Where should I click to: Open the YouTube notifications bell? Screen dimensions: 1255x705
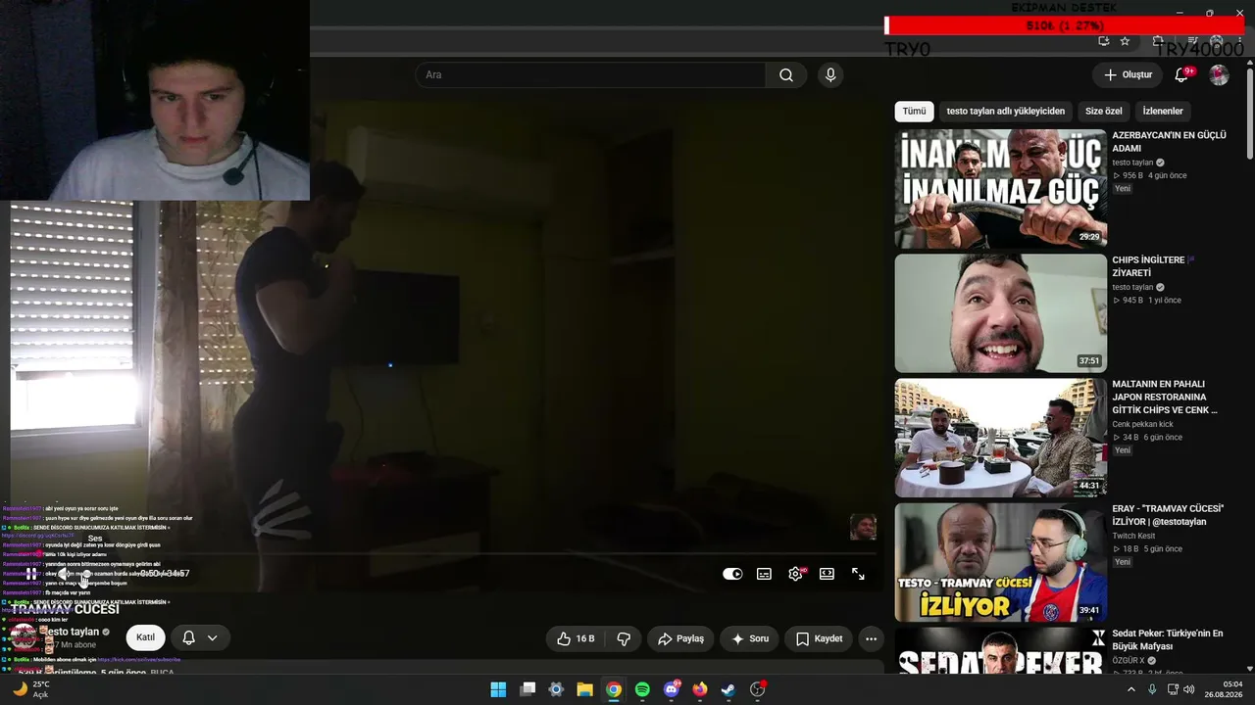click(1181, 75)
